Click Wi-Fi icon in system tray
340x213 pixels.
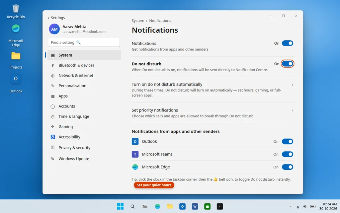(x=298, y=207)
